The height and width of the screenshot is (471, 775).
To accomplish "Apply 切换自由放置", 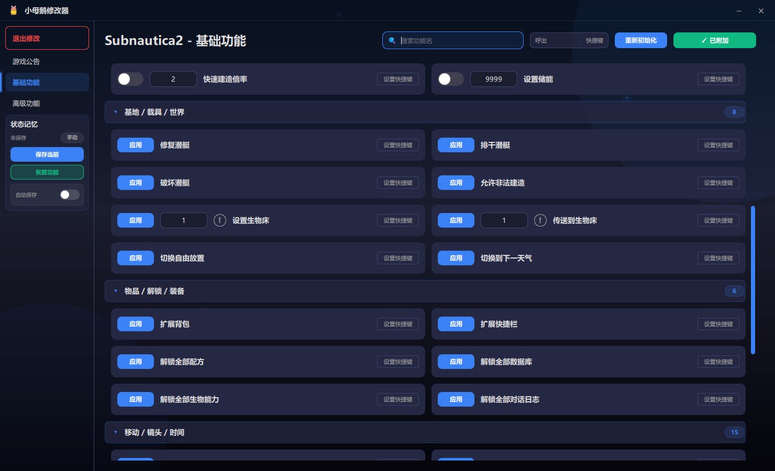I will pyautogui.click(x=136, y=258).
